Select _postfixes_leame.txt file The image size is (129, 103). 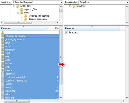30,77
